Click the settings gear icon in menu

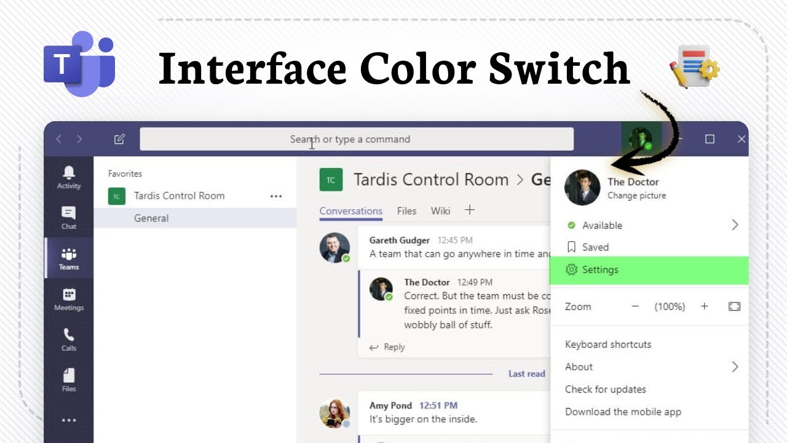point(571,269)
